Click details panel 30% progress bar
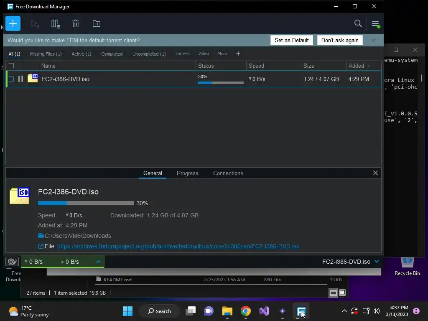The height and width of the screenshot is (321, 428). 86,203
